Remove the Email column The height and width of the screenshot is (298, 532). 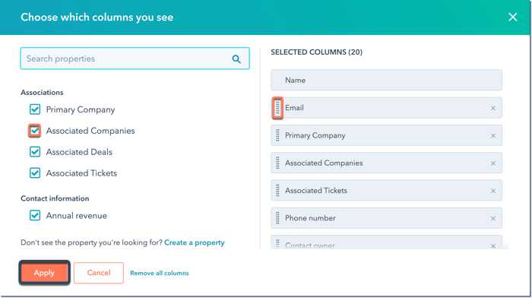click(x=493, y=108)
